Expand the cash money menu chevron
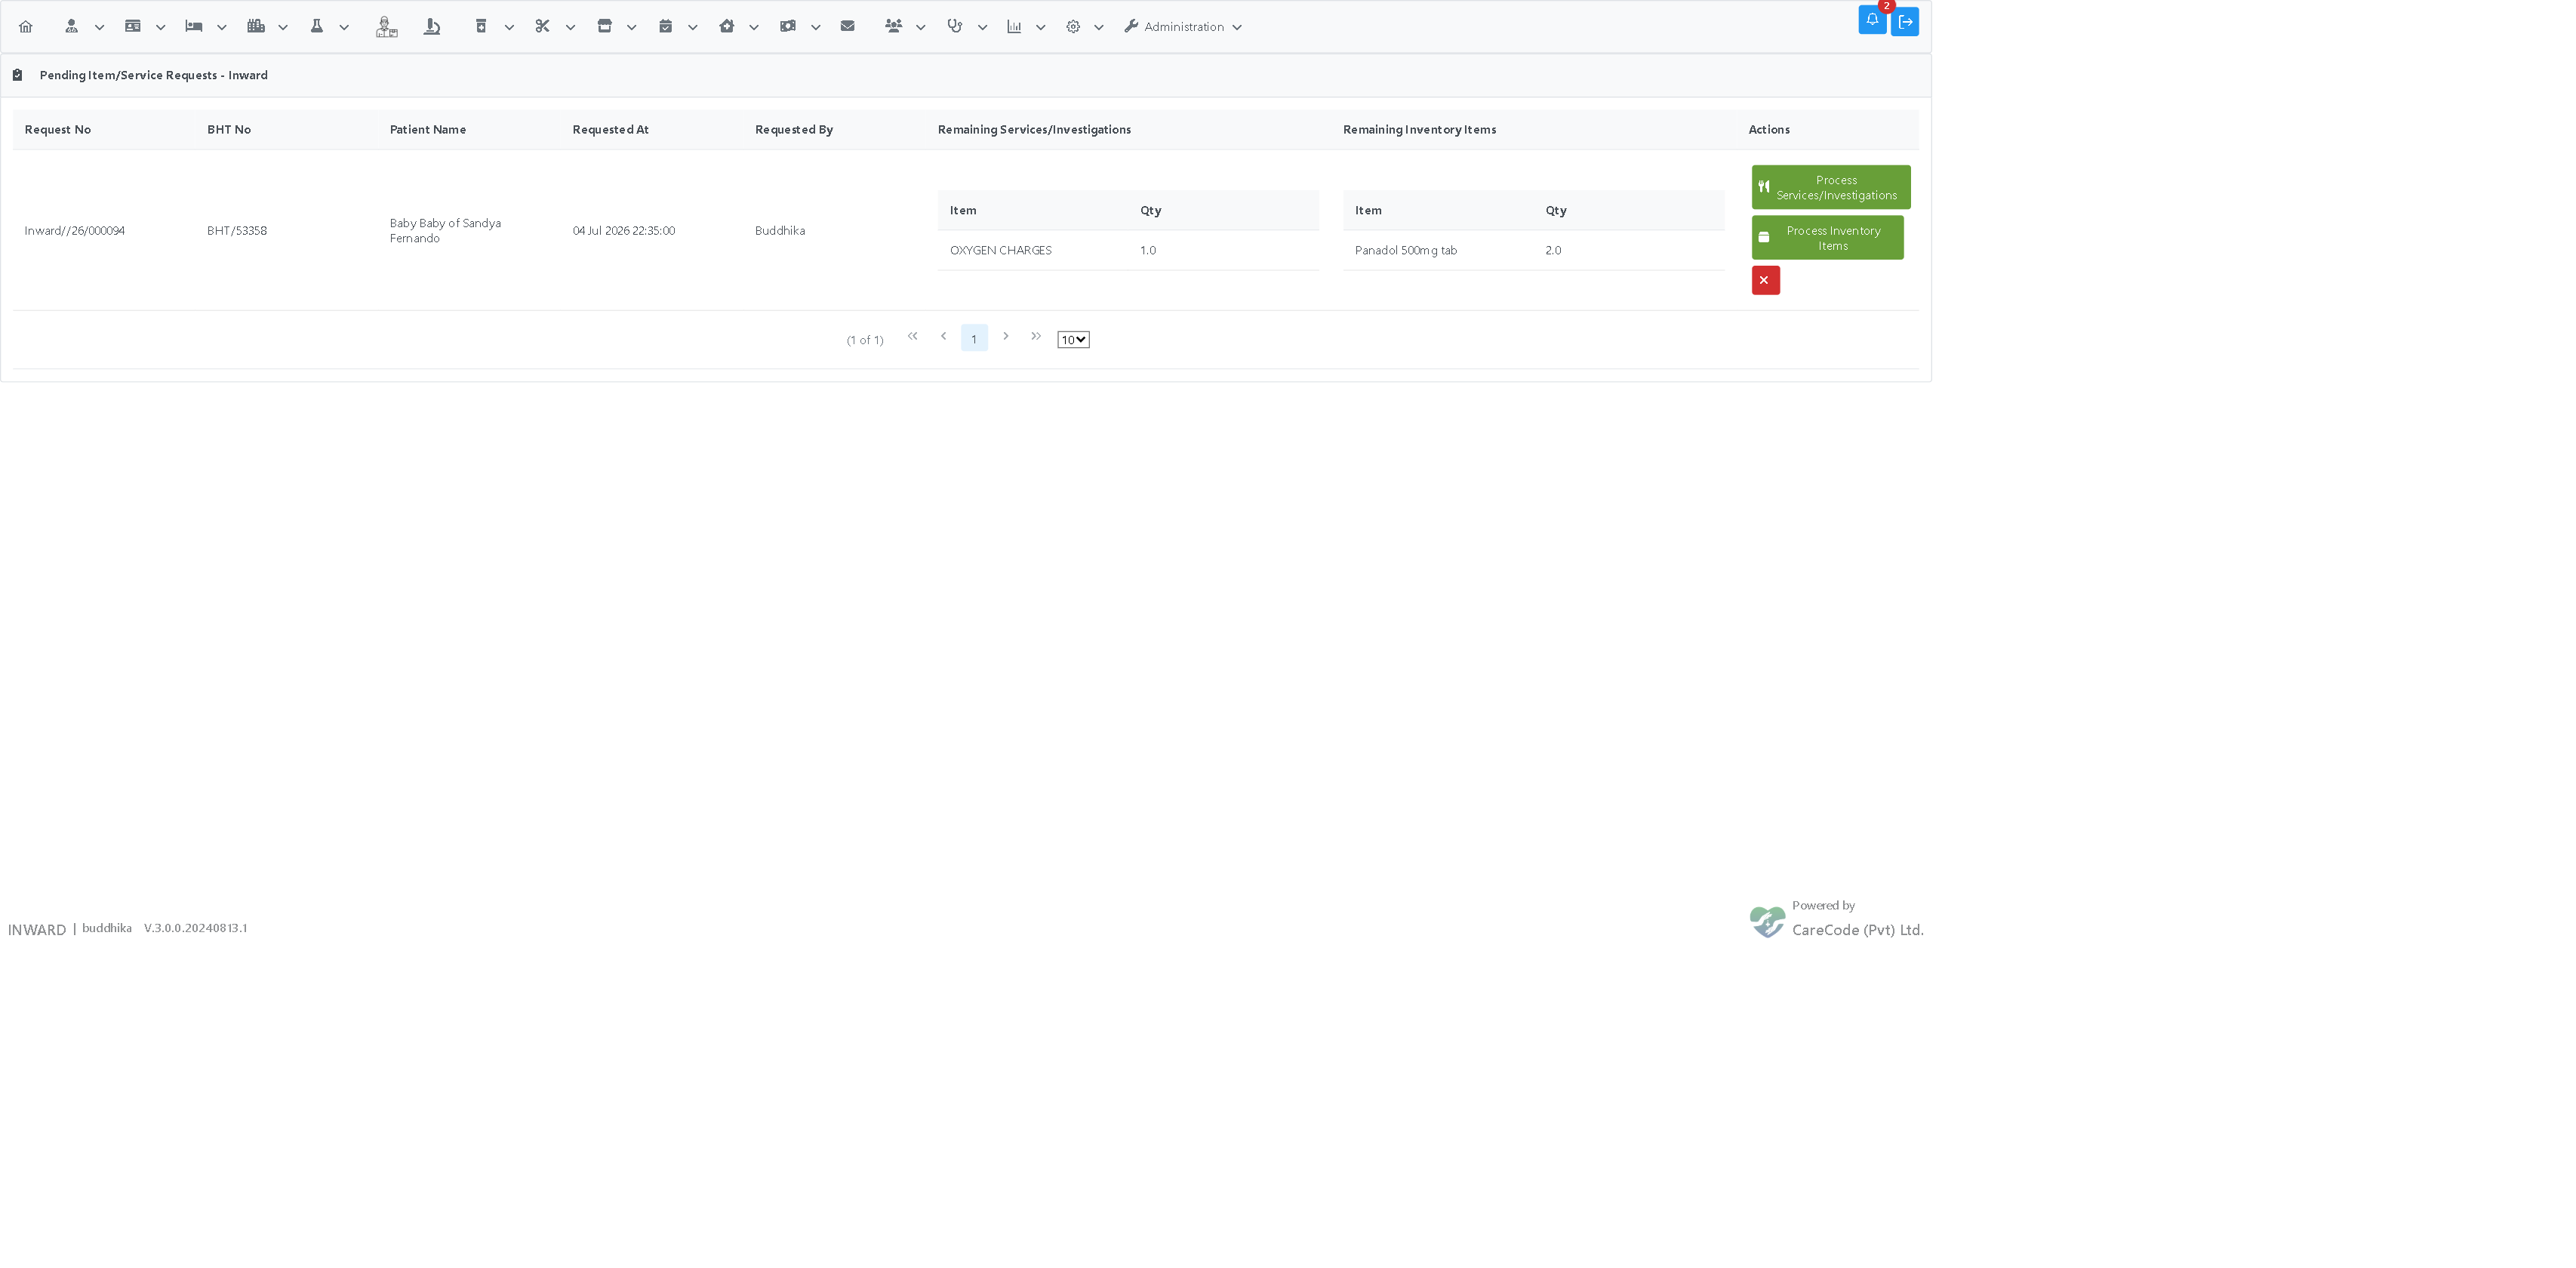This screenshot has height=1268, width=2576. [815, 28]
